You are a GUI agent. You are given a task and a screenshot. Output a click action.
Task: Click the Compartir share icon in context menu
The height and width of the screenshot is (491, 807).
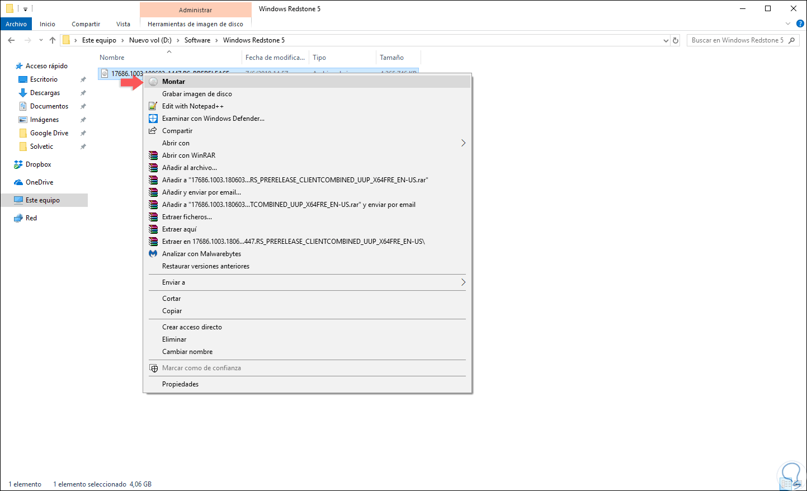[153, 131]
